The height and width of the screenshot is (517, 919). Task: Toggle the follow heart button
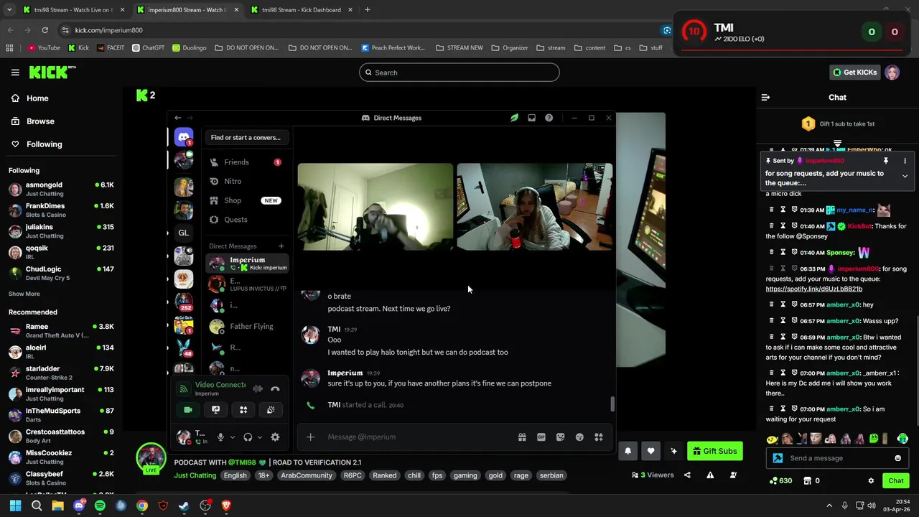point(650,451)
